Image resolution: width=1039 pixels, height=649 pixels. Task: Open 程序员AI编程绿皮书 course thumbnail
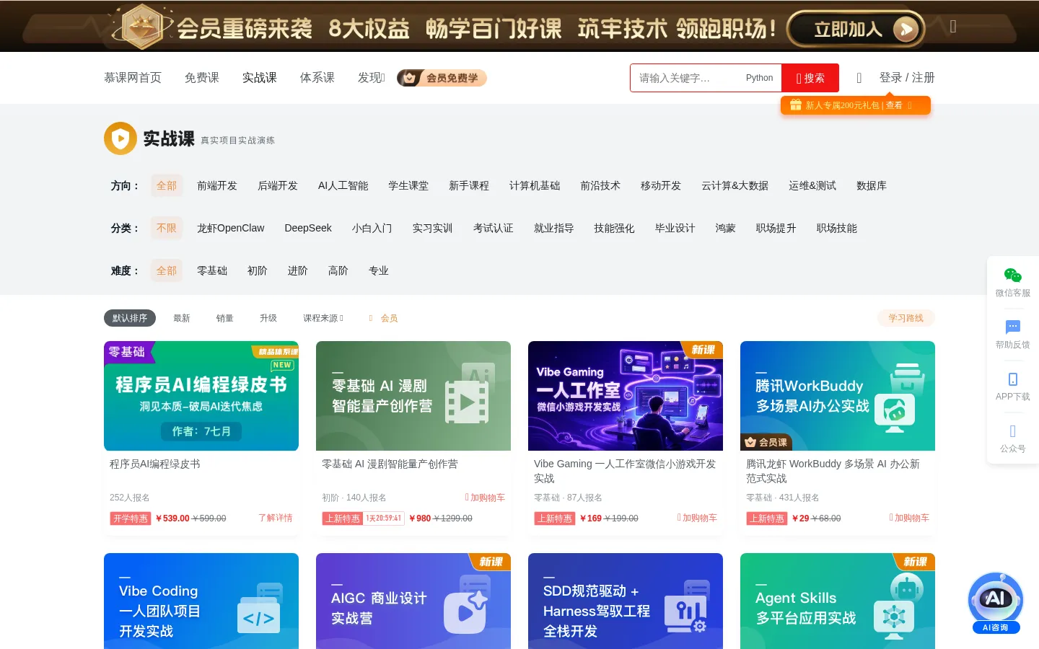point(201,396)
